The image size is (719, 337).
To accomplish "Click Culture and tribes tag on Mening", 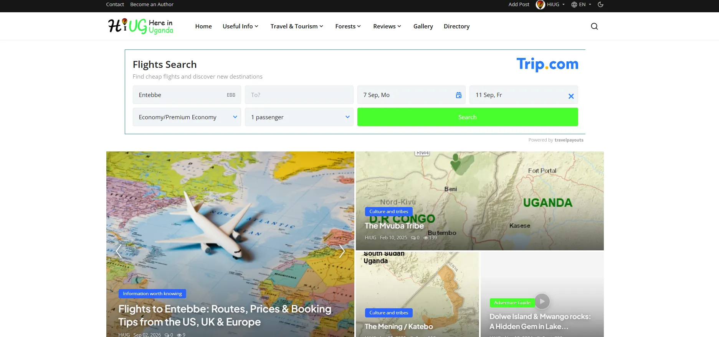I will click(x=389, y=313).
